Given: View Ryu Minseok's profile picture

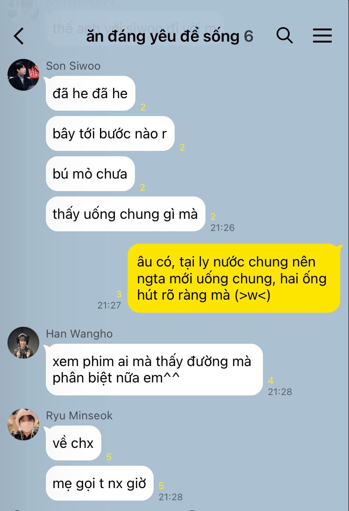Looking at the screenshot, I should point(23,425).
